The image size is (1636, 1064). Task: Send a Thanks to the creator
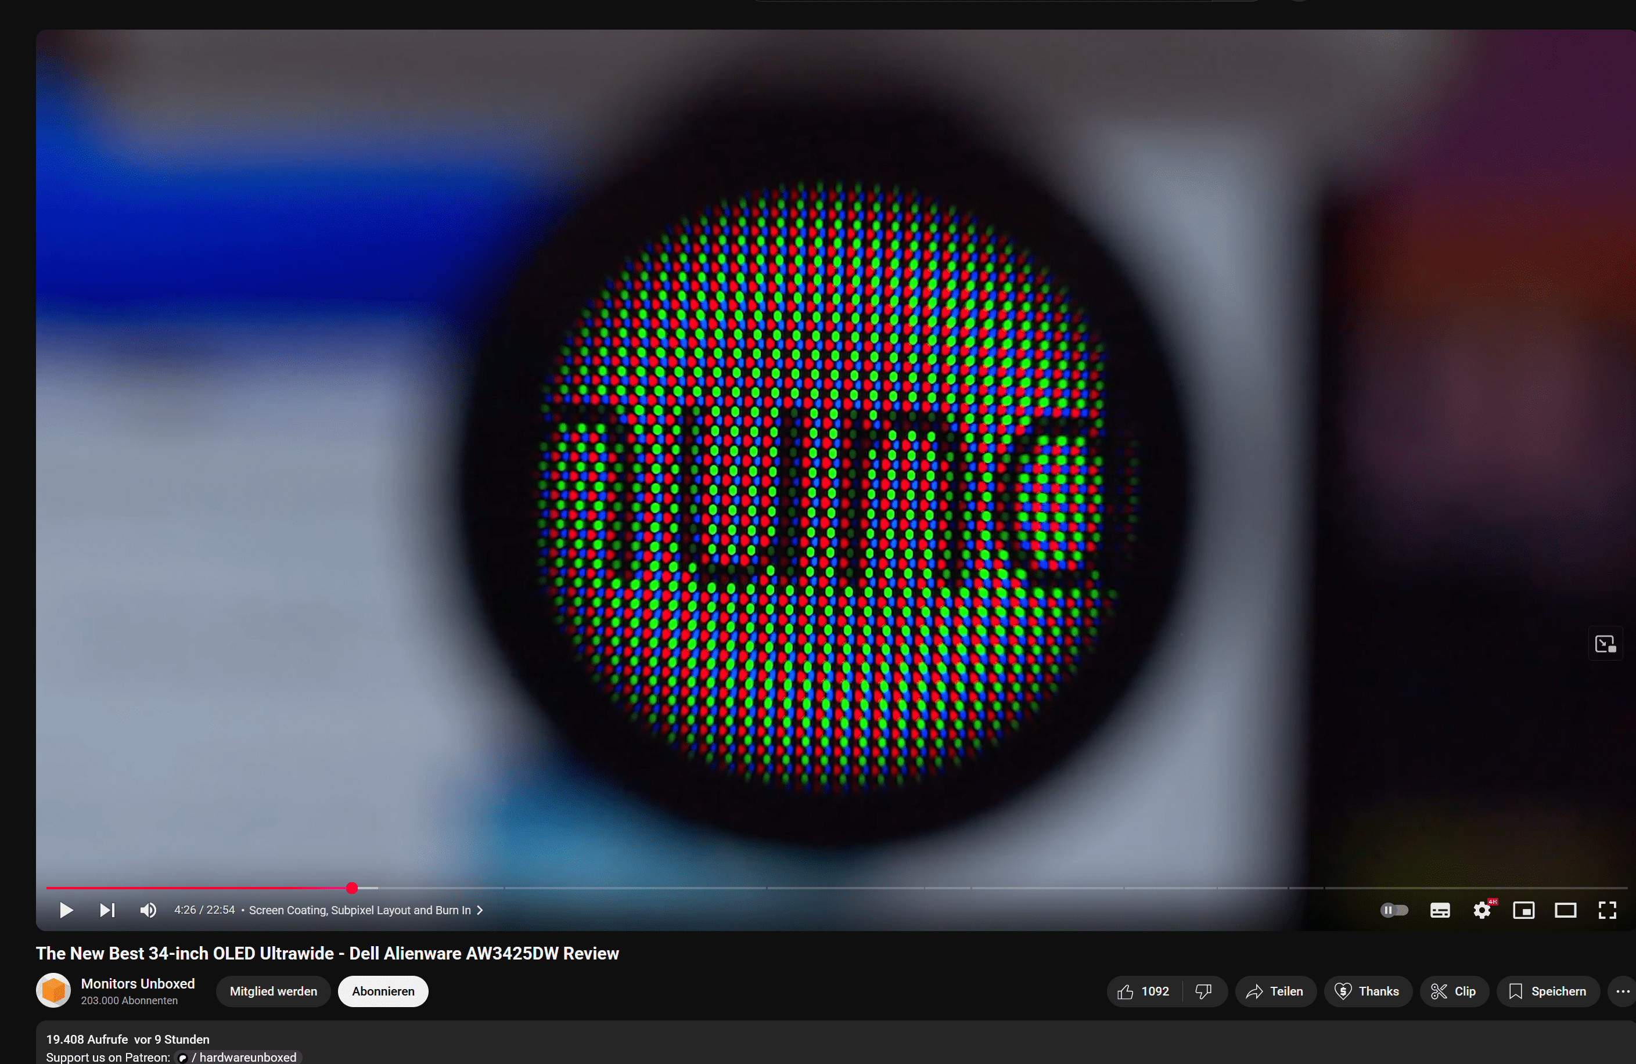(x=1368, y=991)
